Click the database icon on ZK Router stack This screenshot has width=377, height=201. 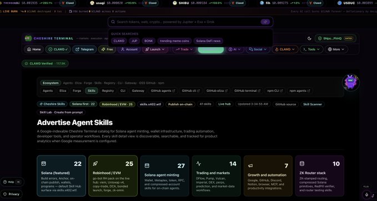pos(302,163)
